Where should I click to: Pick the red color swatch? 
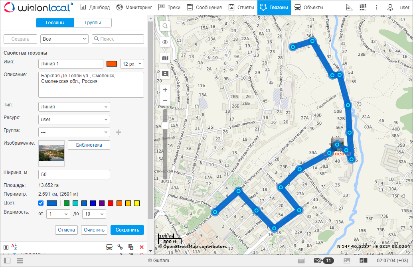tap(111, 203)
